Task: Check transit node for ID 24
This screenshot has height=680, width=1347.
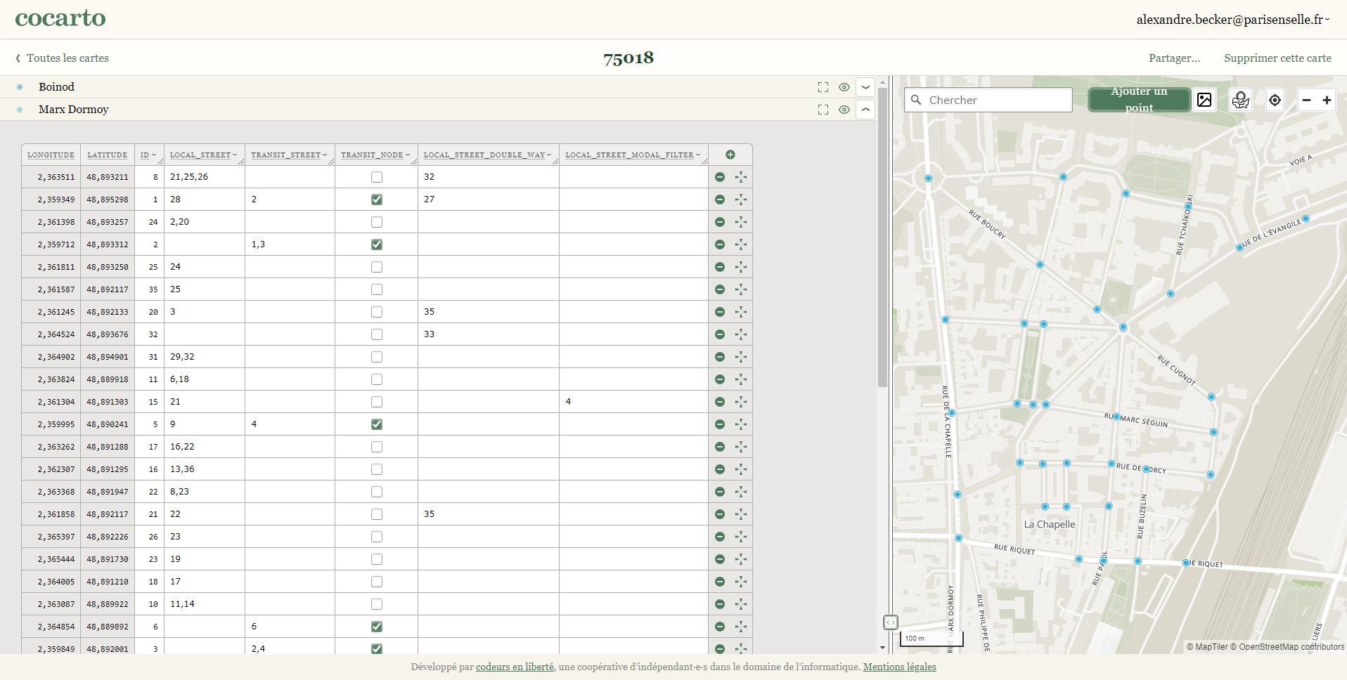Action: point(377,222)
